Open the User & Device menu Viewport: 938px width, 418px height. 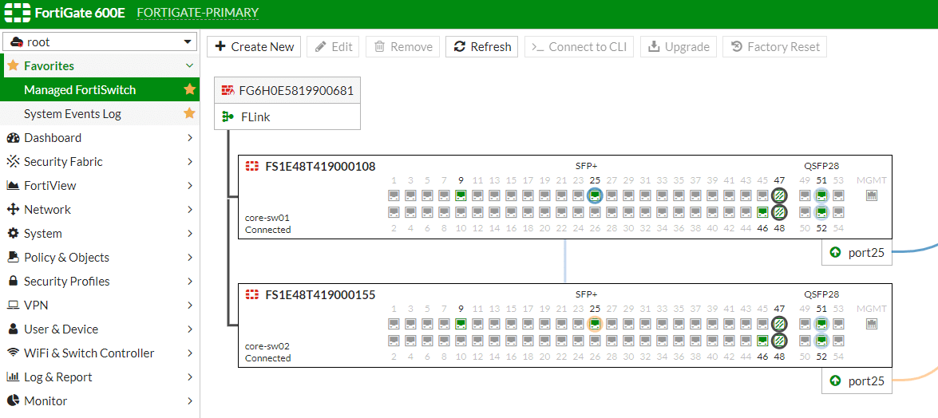(x=100, y=329)
